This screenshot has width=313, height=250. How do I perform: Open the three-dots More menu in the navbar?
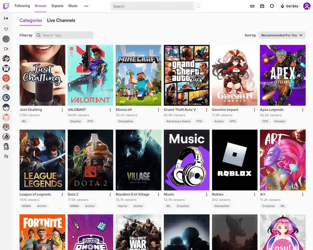pyautogui.click(x=86, y=6)
